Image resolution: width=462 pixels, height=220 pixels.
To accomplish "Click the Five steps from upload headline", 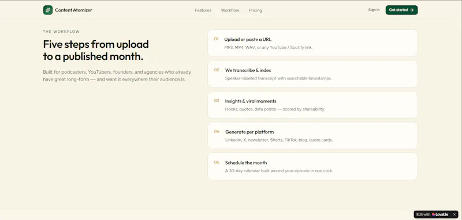I will 96,50.
